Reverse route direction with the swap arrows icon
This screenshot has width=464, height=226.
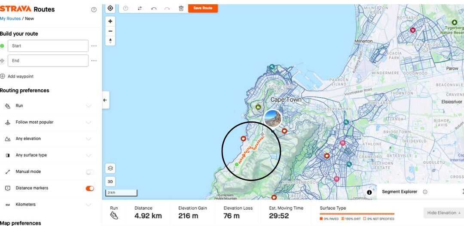pyautogui.click(x=140, y=8)
